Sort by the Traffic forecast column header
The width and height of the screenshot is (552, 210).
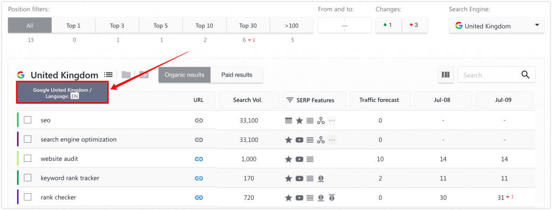(x=381, y=100)
